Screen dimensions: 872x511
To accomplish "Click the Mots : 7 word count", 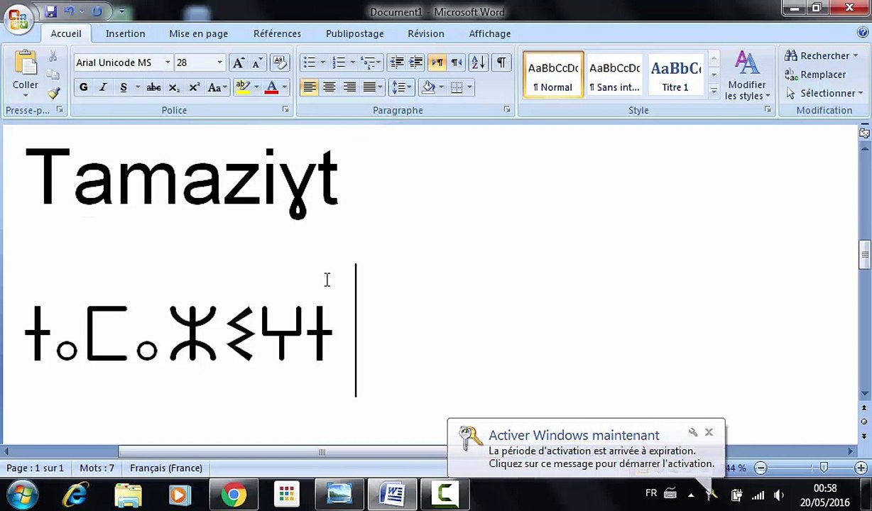I will (97, 468).
